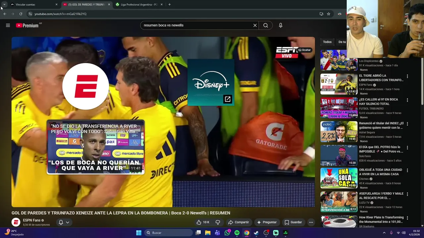Start voice search with microphone
Screen dimensions: 424x238
click(x=281, y=25)
